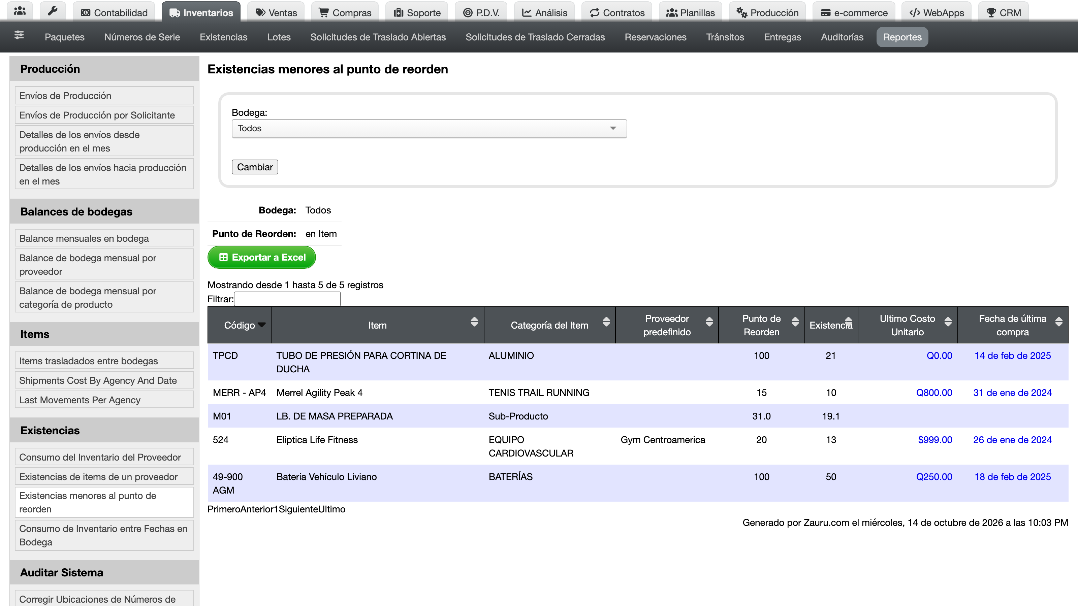1078x606 pixels.
Task: Open Auditorías in the submenu
Action: click(842, 37)
